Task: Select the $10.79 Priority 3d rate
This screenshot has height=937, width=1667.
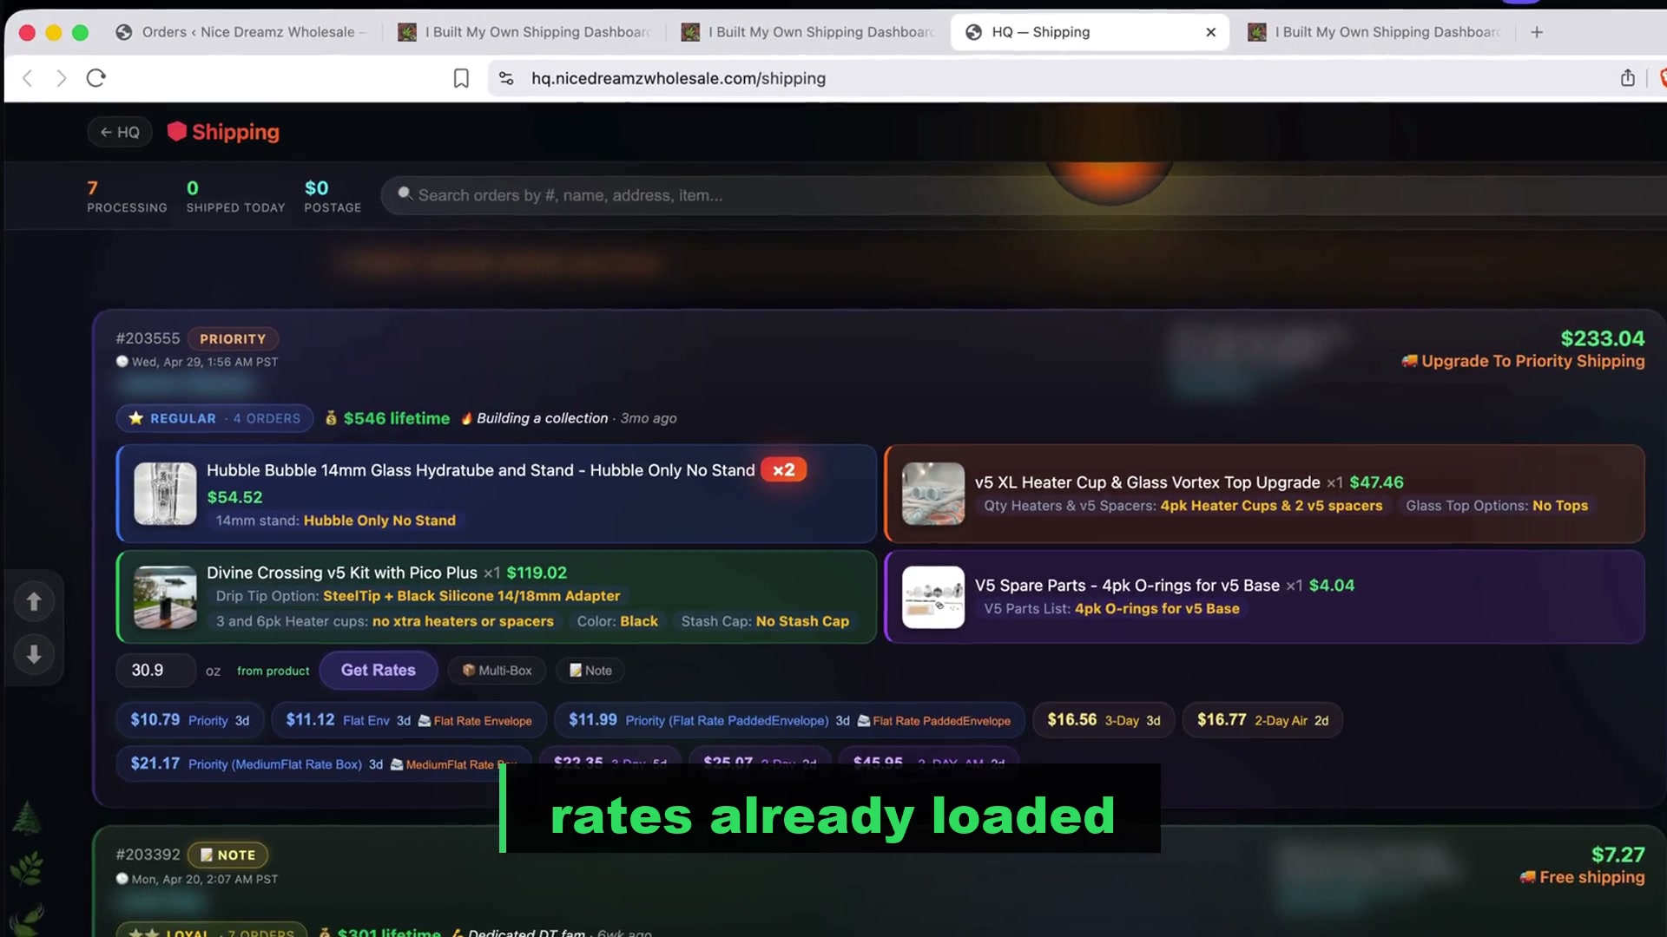Action: pyautogui.click(x=189, y=720)
